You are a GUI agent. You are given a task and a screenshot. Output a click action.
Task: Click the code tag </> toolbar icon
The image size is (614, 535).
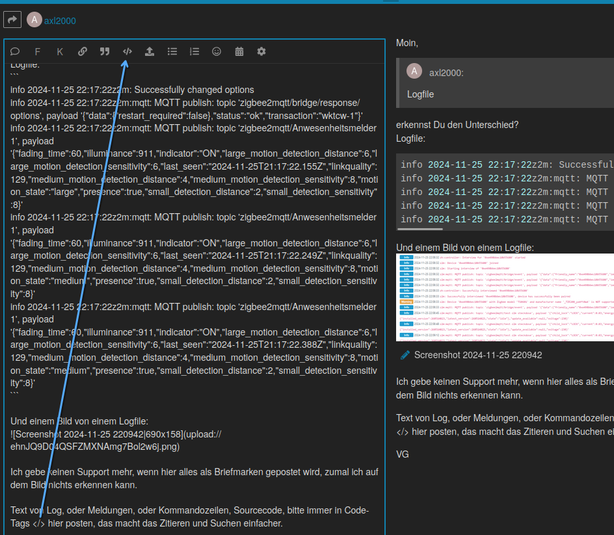[x=127, y=51]
